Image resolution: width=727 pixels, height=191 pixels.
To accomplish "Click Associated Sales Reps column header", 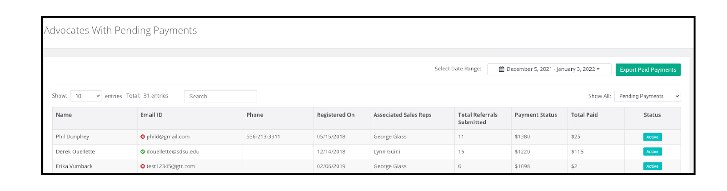I will click(x=403, y=115).
